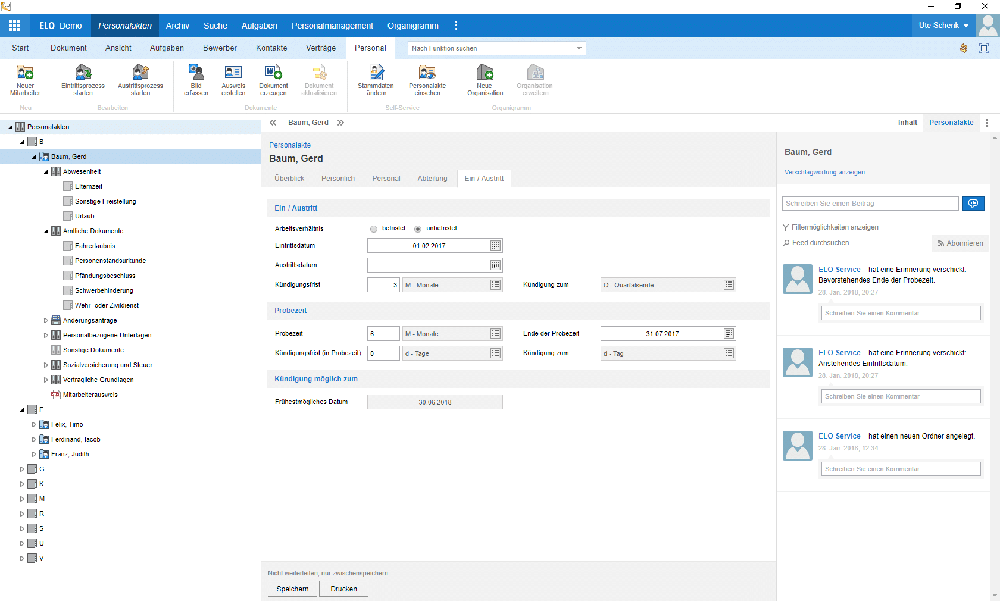Click the fullscreen toggle icon in ribbon bar
The image size is (1000, 601).
click(984, 48)
